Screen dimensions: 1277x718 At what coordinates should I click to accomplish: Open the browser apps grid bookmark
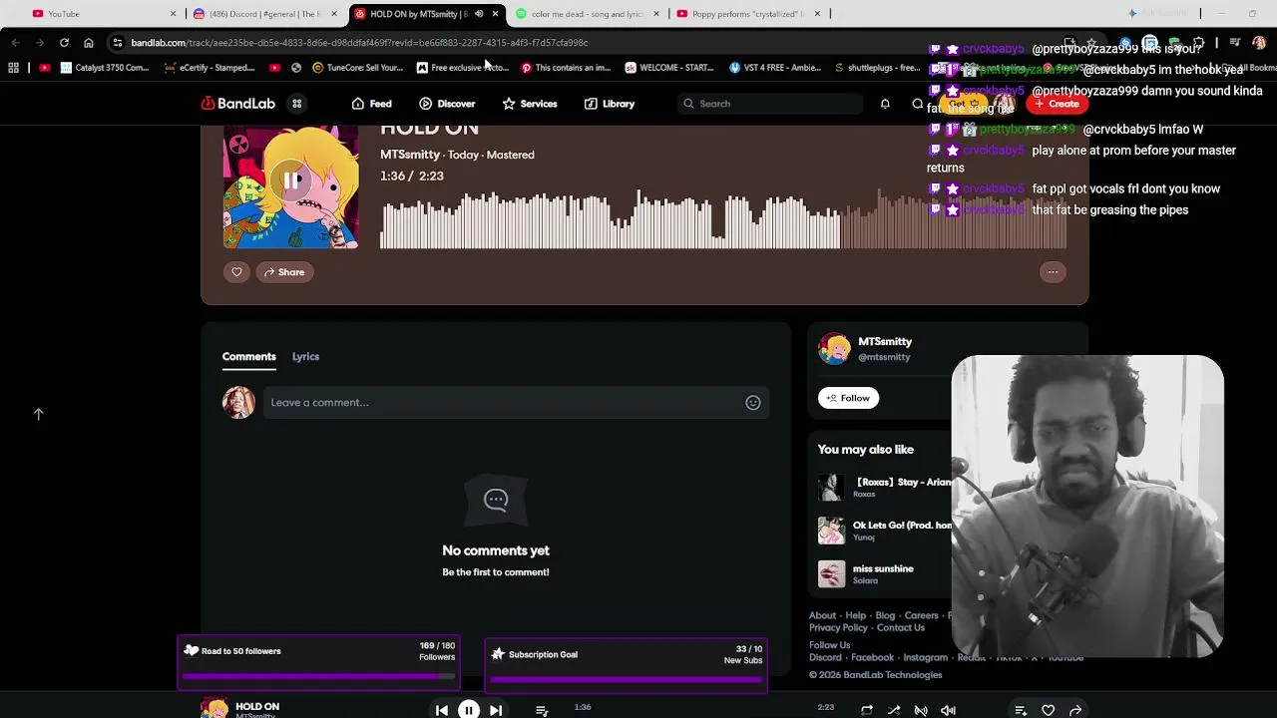click(x=13, y=68)
